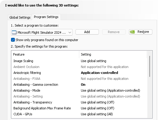Click the NVIDIA logo on Restore button
The width and height of the screenshot is (158, 120).
[x=132, y=32]
